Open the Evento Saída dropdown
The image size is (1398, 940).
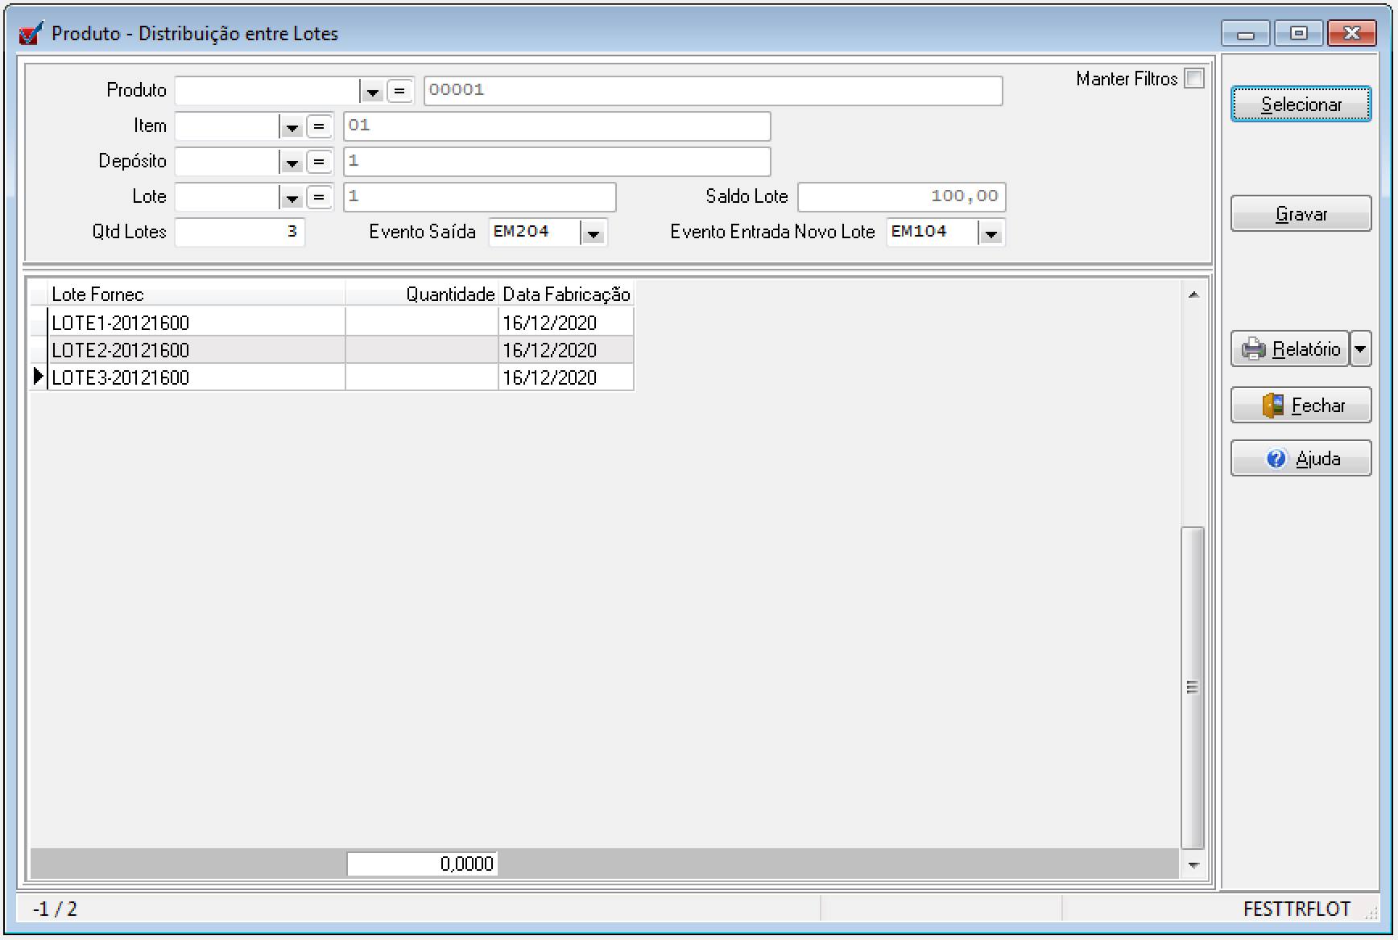594,233
